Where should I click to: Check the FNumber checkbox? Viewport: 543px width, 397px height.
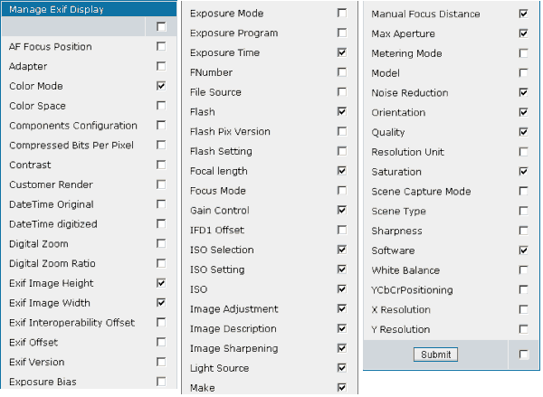(342, 72)
